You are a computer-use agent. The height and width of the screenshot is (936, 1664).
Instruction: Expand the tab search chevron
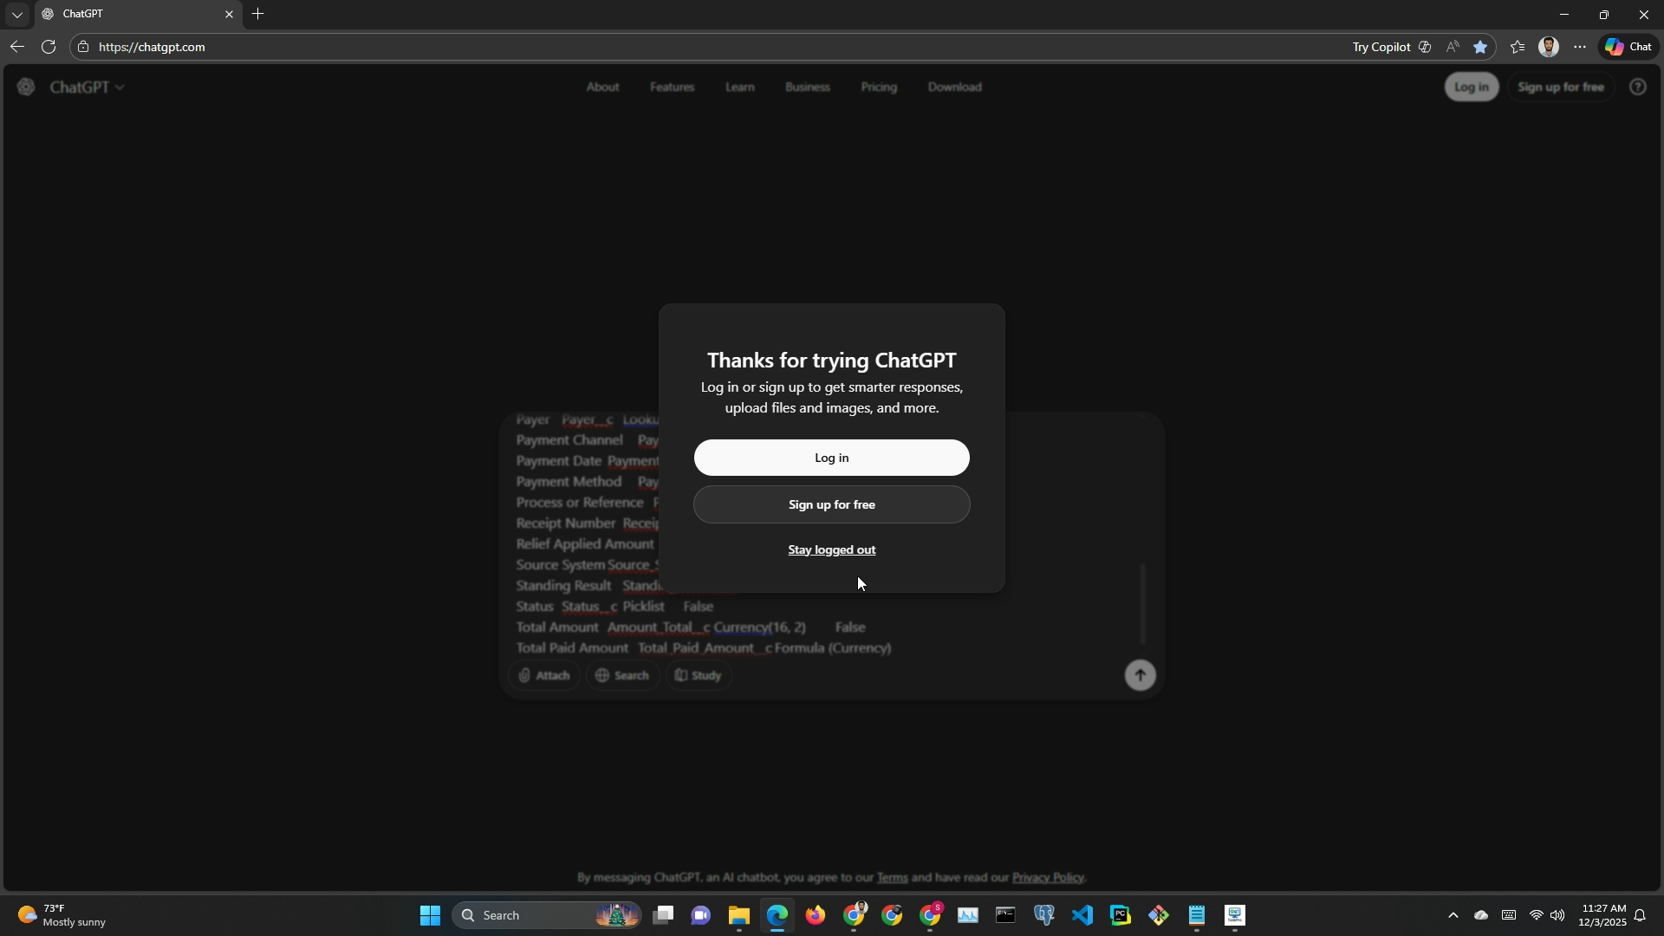click(16, 15)
